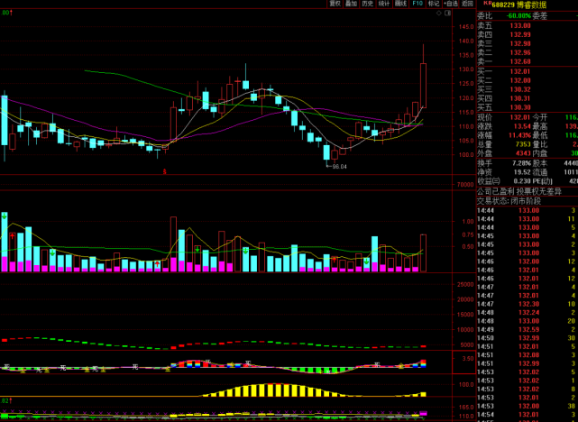Screen dimensions: 578x422
Task: Click the red $ marker under the chart
Action: pos(165,171)
